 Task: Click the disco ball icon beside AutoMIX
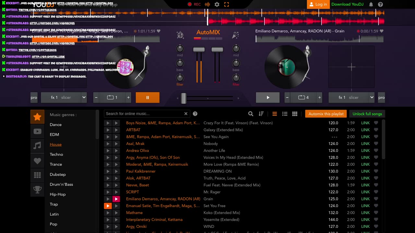180,35
